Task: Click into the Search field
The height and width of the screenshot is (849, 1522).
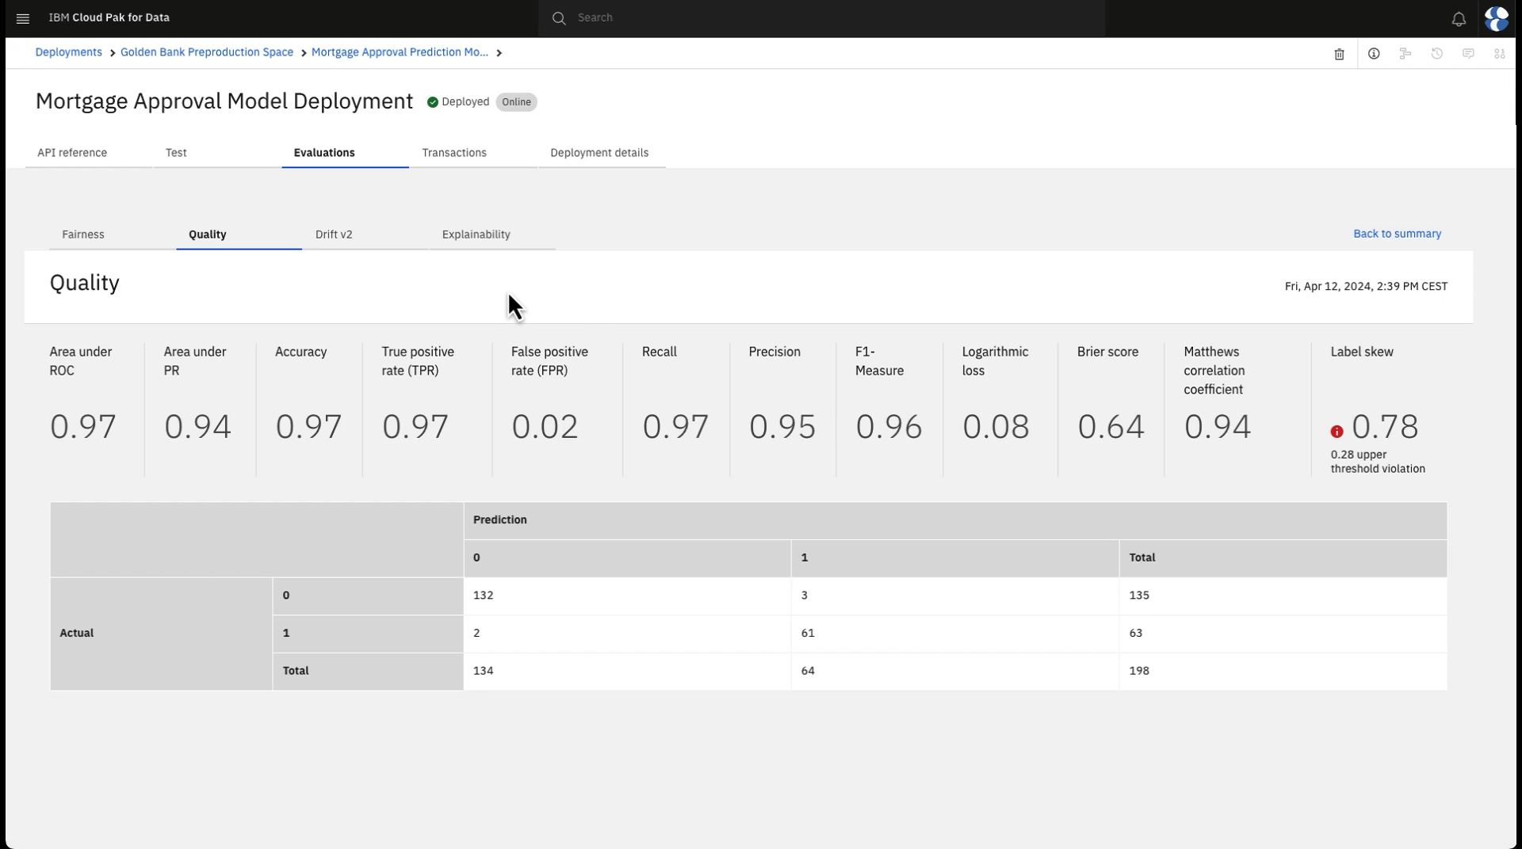Action: pos(824,18)
